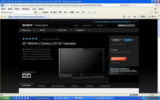160x100 pixels.
Task: Open the Favorites Center star icon
Action: (x=2, y=16)
